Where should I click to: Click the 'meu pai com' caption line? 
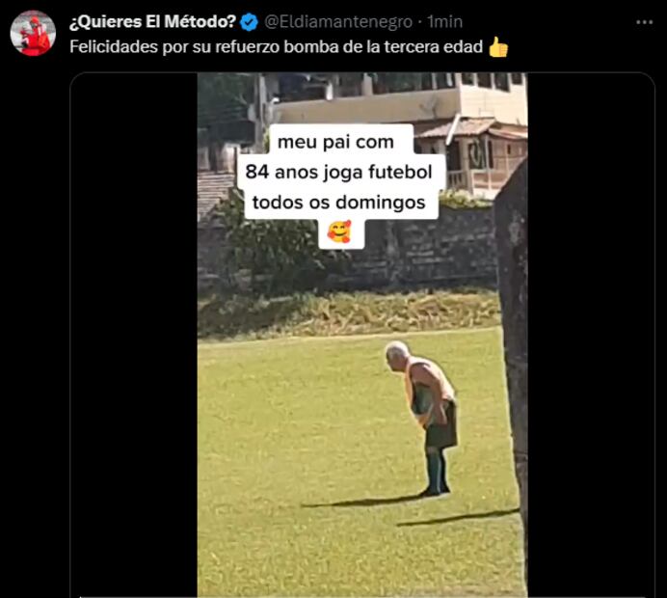click(335, 142)
